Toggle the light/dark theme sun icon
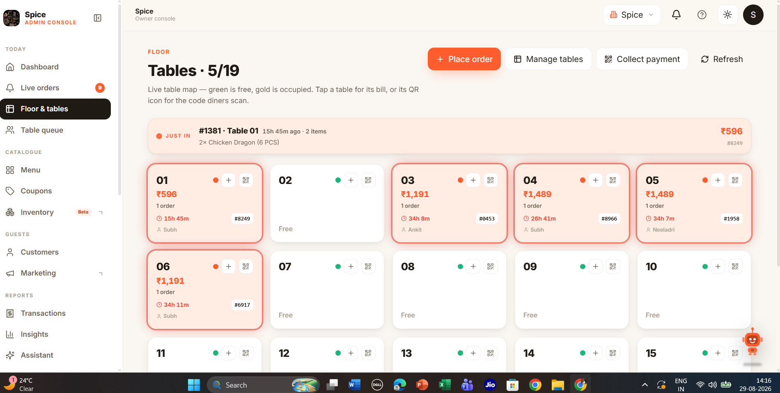Image resolution: width=780 pixels, height=393 pixels. click(x=727, y=15)
